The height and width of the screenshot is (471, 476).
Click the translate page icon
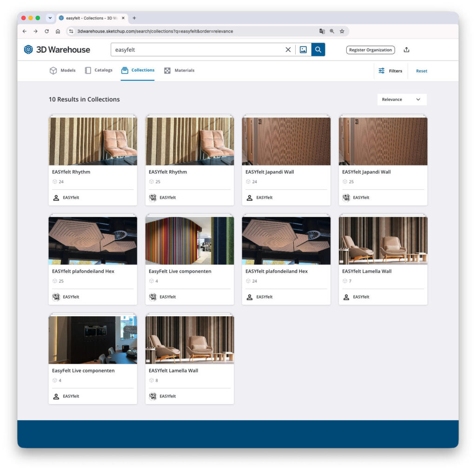(x=322, y=31)
